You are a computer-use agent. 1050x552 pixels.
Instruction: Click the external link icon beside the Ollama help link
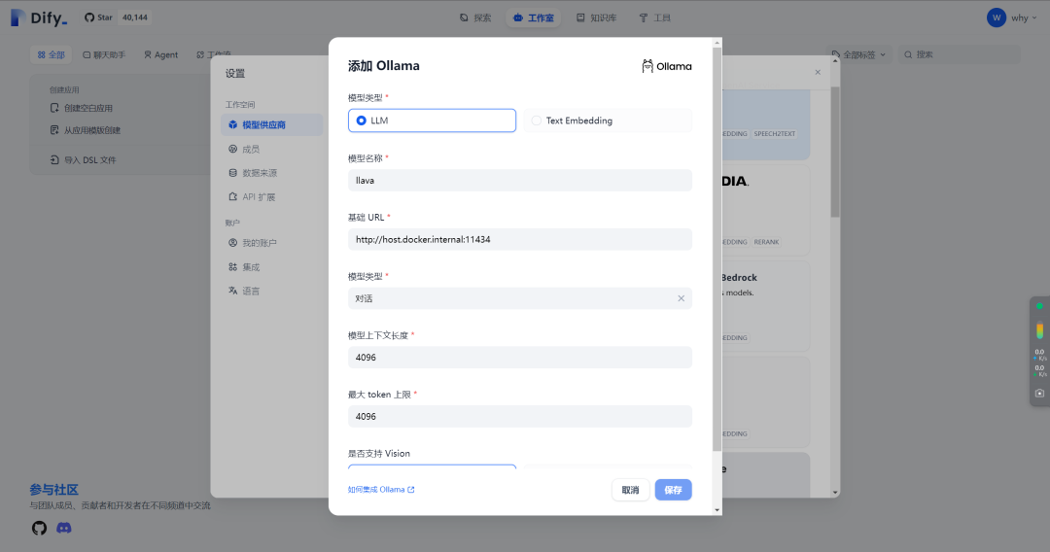tap(411, 490)
